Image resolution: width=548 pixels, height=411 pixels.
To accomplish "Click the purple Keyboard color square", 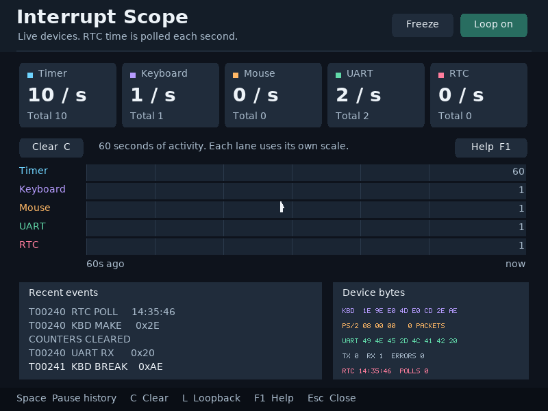I will [x=133, y=75].
